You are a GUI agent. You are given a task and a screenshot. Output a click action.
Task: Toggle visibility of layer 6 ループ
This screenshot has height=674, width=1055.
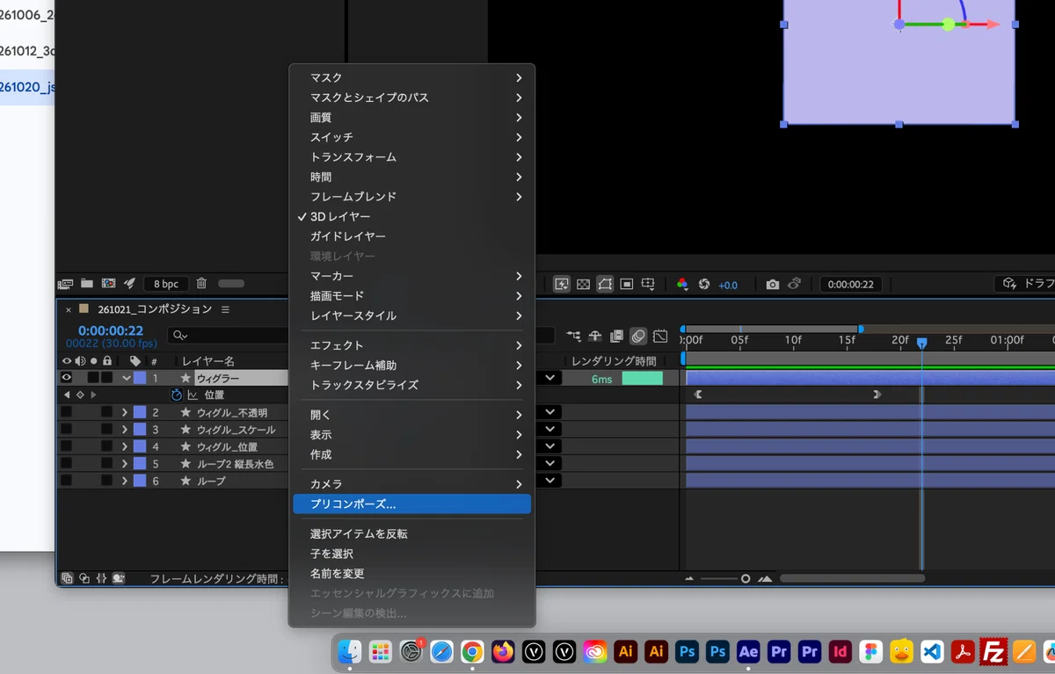point(66,481)
